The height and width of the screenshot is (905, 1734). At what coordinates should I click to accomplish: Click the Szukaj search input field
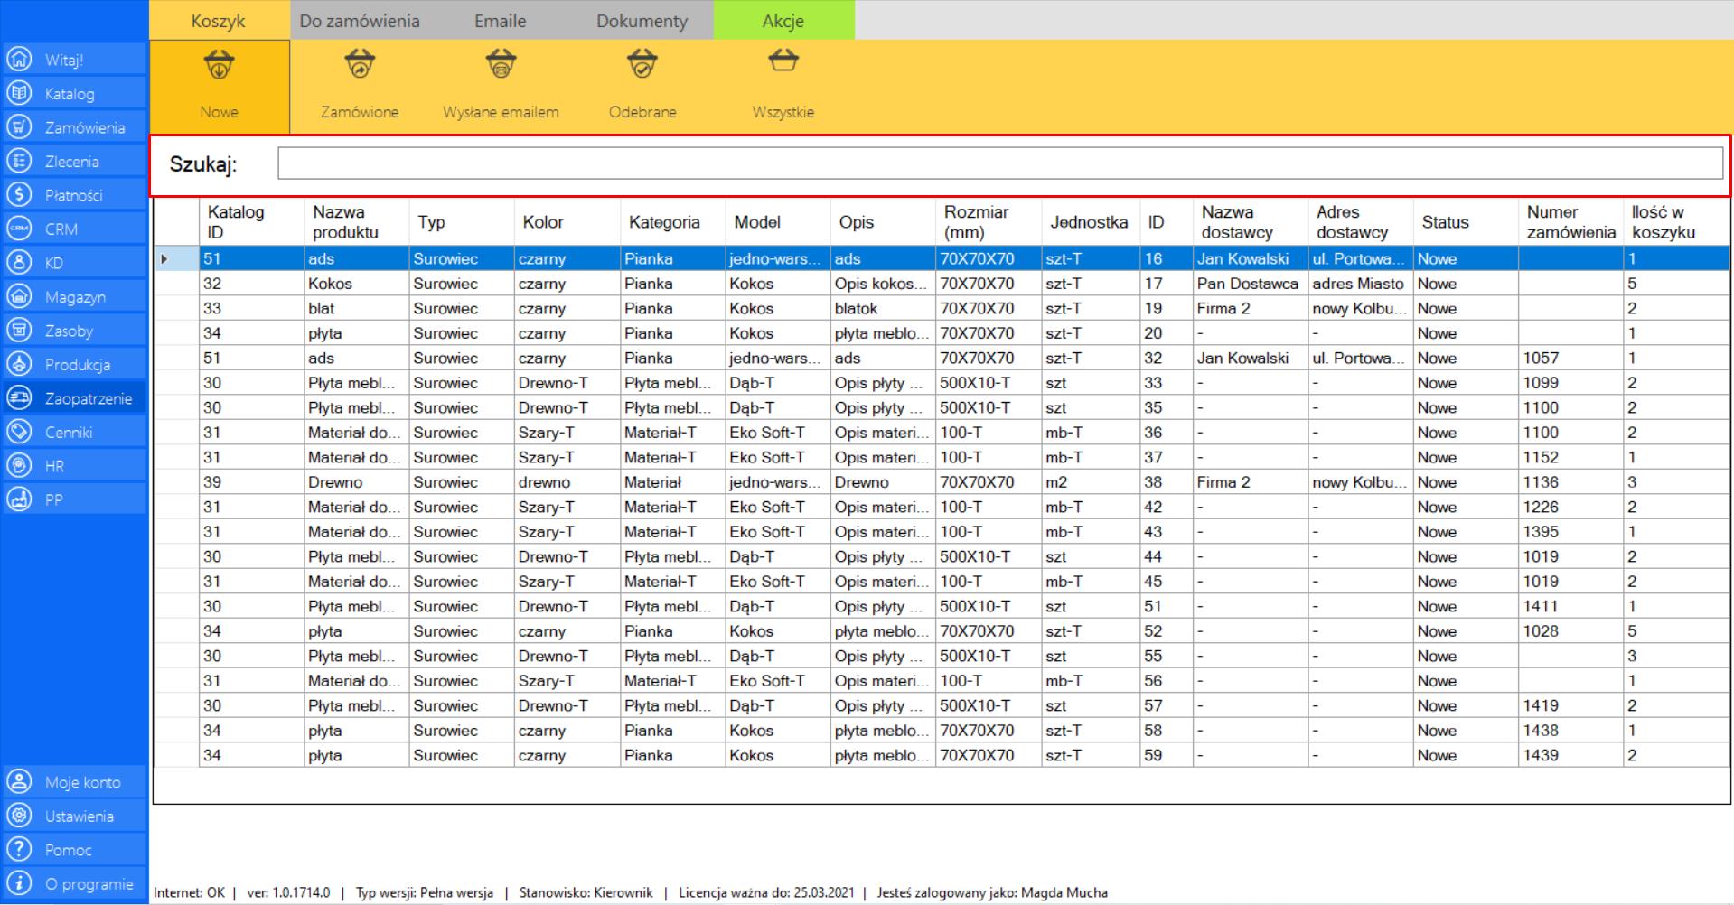click(1000, 163)
